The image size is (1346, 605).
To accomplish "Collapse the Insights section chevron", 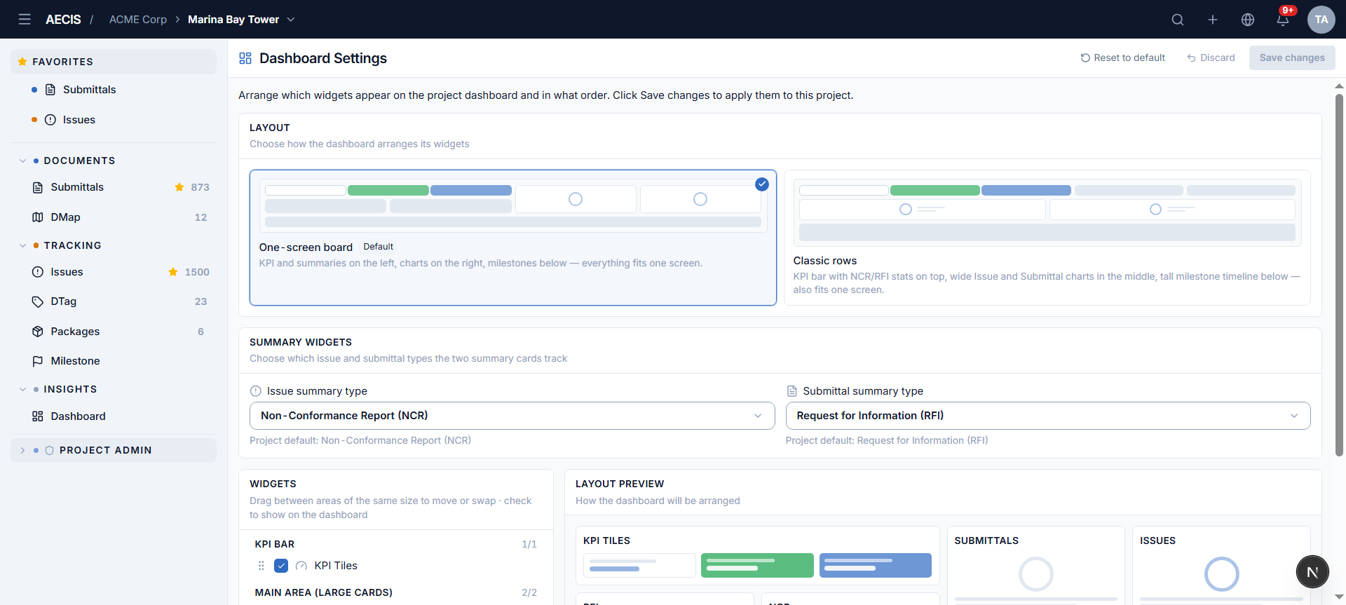I will [23, 389].
